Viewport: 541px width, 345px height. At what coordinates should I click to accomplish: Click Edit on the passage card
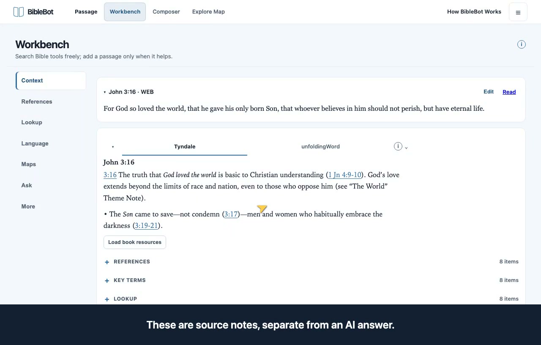tap(489, 92)
